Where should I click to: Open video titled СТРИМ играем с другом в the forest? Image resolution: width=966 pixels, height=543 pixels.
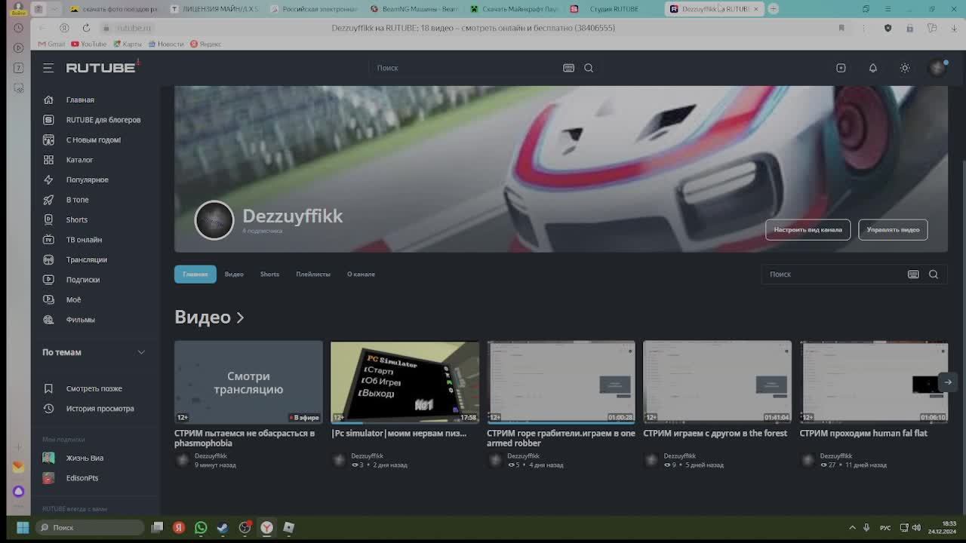point(715,434)
